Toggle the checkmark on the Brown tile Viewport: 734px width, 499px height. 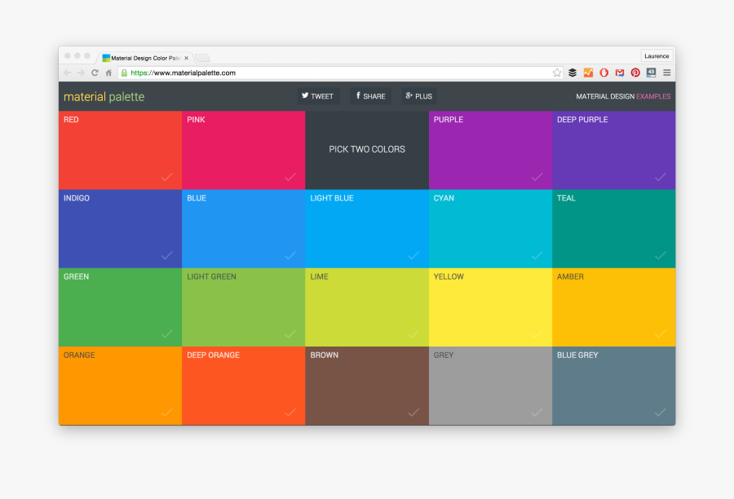tap(413, 413)
